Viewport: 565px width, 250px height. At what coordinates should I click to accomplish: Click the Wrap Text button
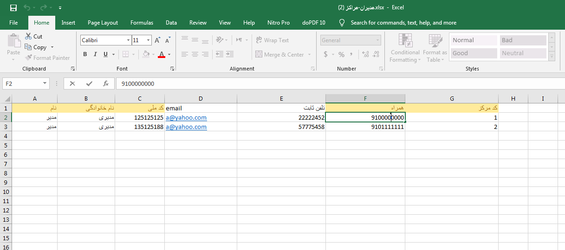point(273,40)
